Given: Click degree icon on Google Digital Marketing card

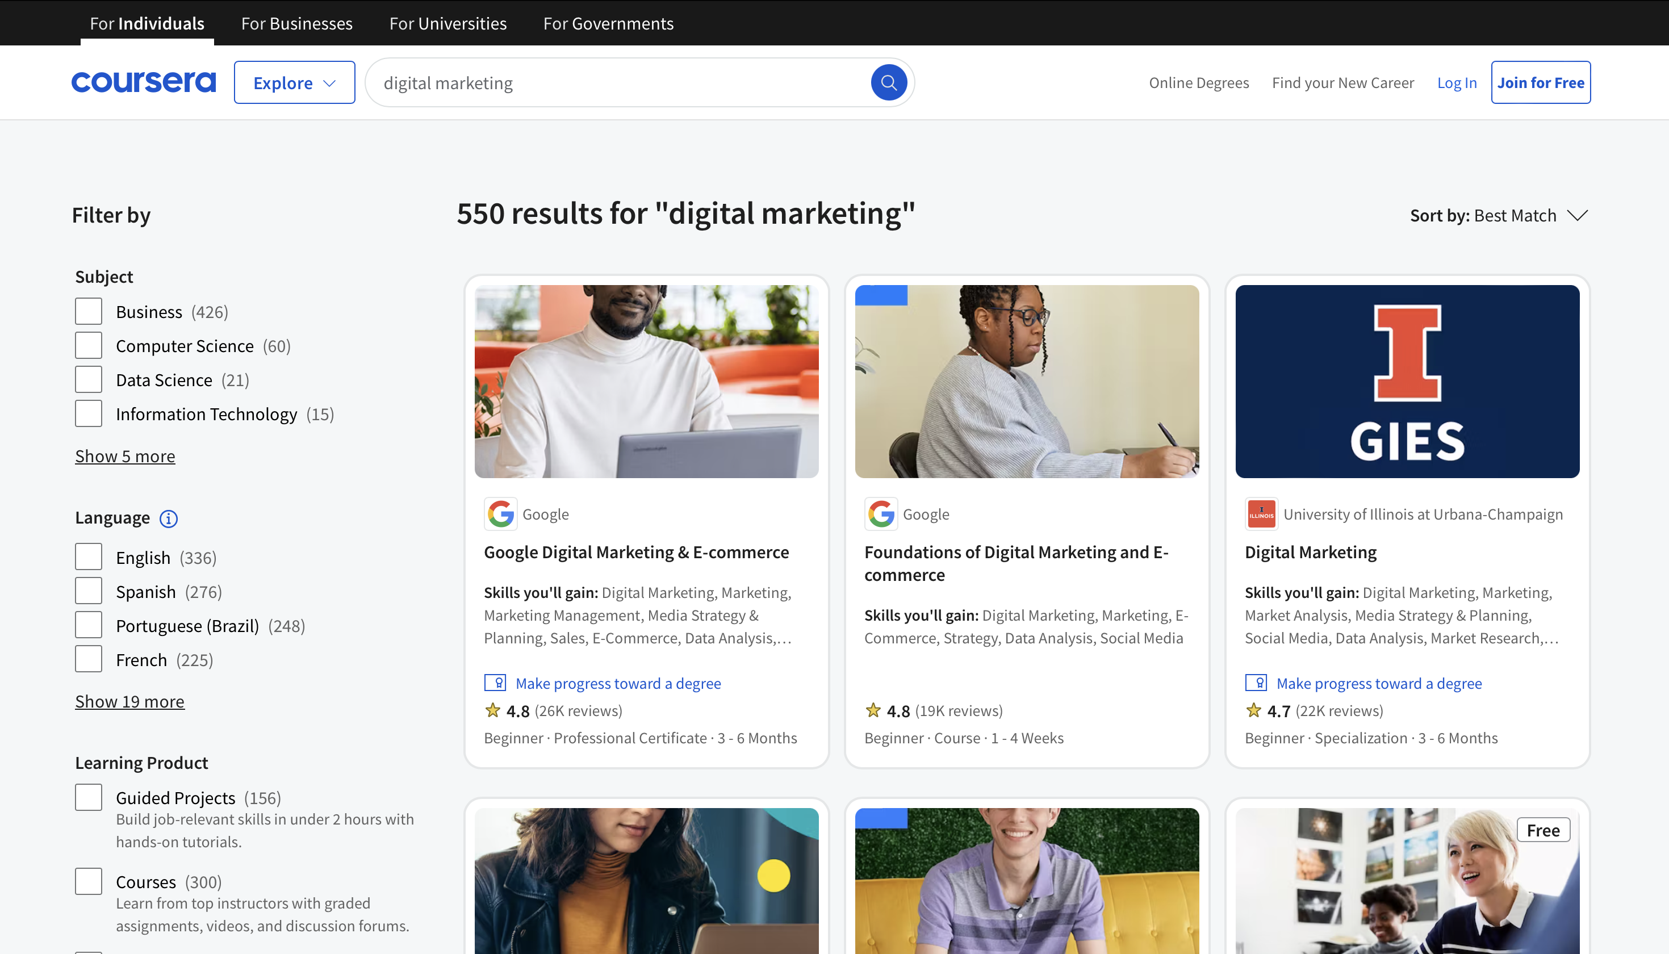Looking at the screenshot, I should [495, 683].
